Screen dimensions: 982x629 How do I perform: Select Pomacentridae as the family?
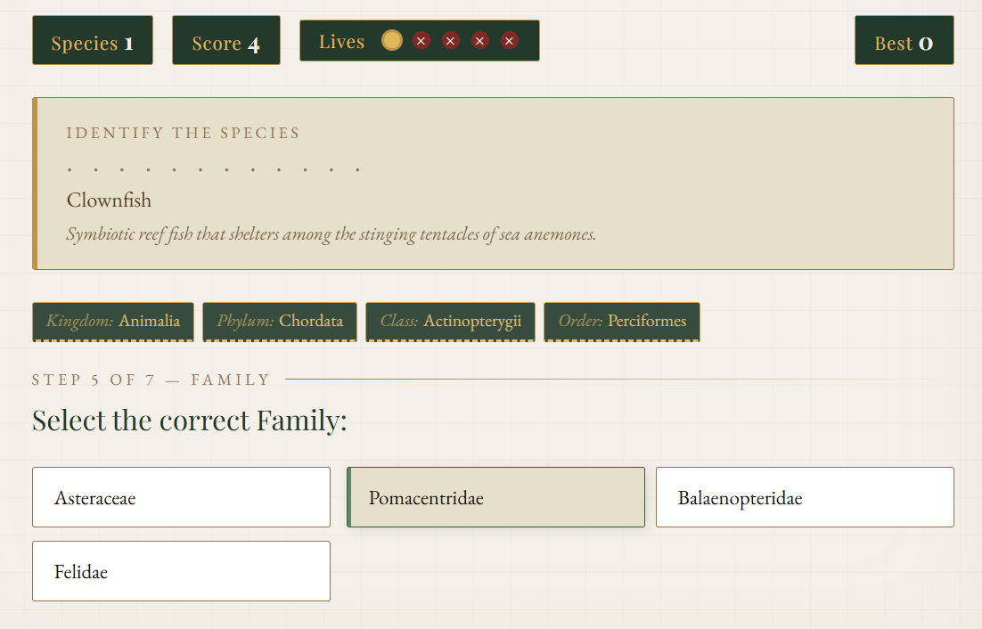[x=495, y=497]
